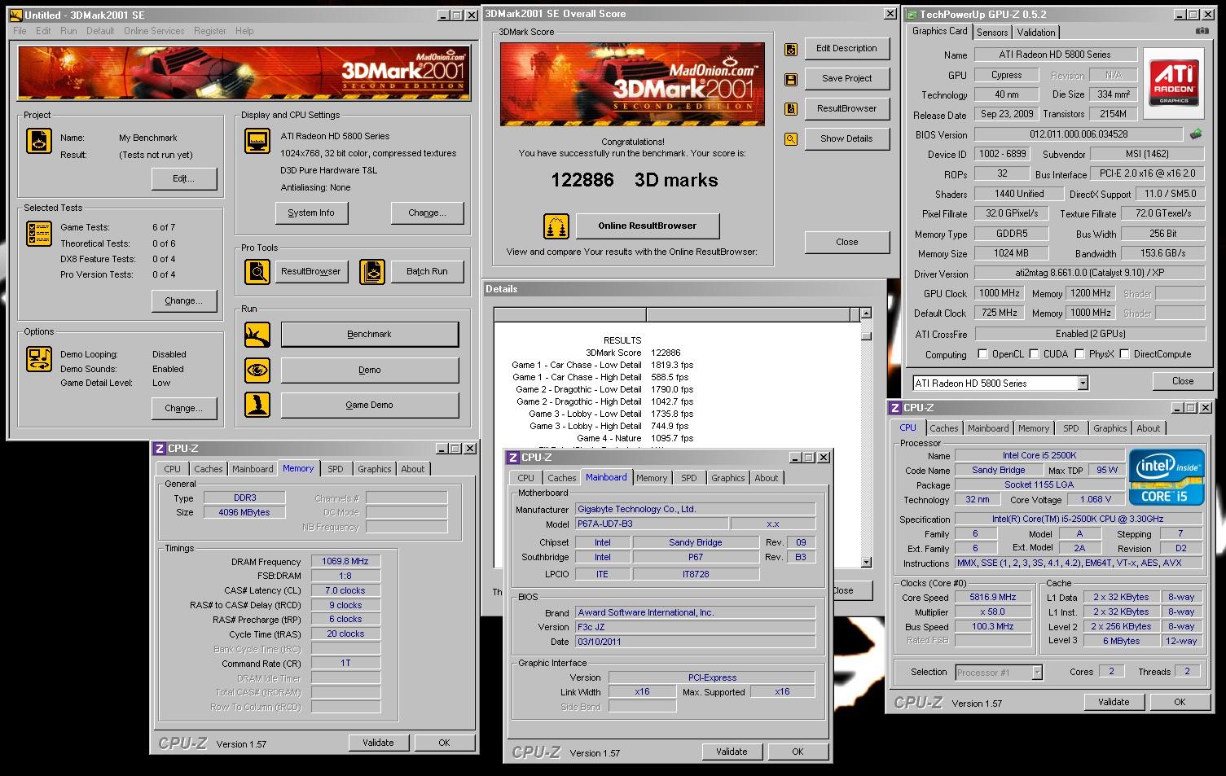Click the System Info button

click(x=310, y=213)
